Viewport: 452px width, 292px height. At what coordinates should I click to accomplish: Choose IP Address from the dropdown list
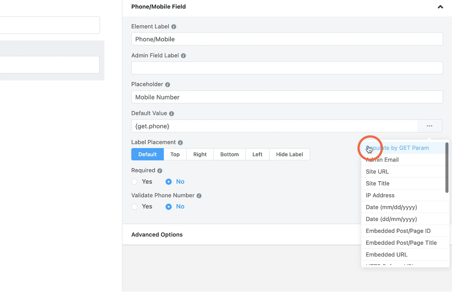pos(380,195)
